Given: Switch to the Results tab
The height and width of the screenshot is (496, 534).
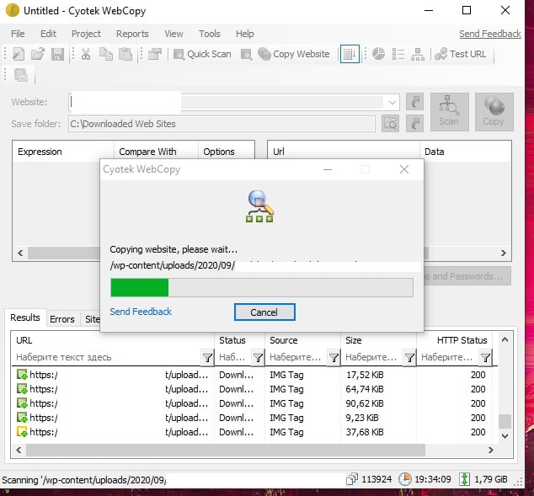Looking at the screenshot, I should (25, 317).
